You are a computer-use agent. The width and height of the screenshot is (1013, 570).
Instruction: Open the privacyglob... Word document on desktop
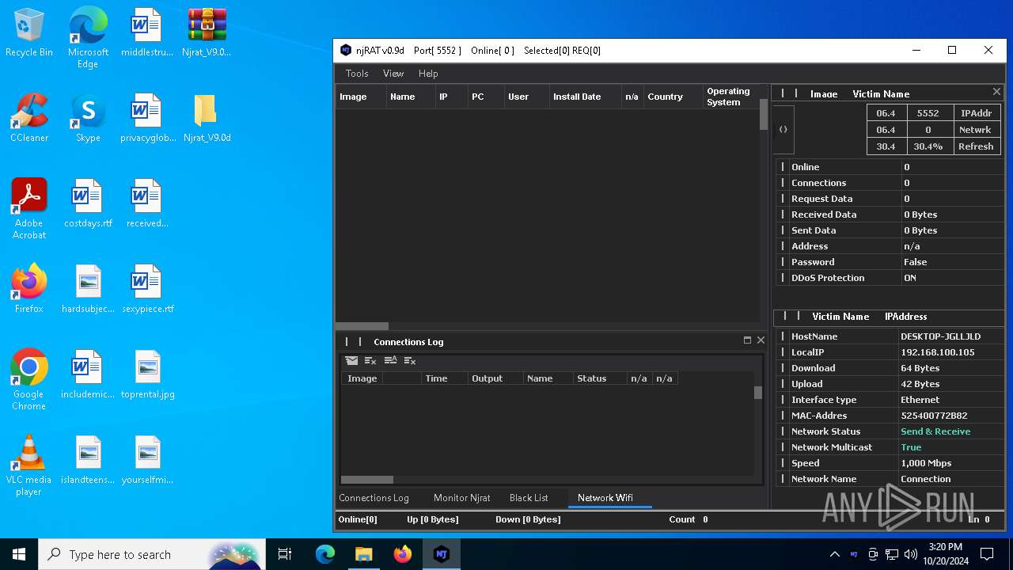147,119
